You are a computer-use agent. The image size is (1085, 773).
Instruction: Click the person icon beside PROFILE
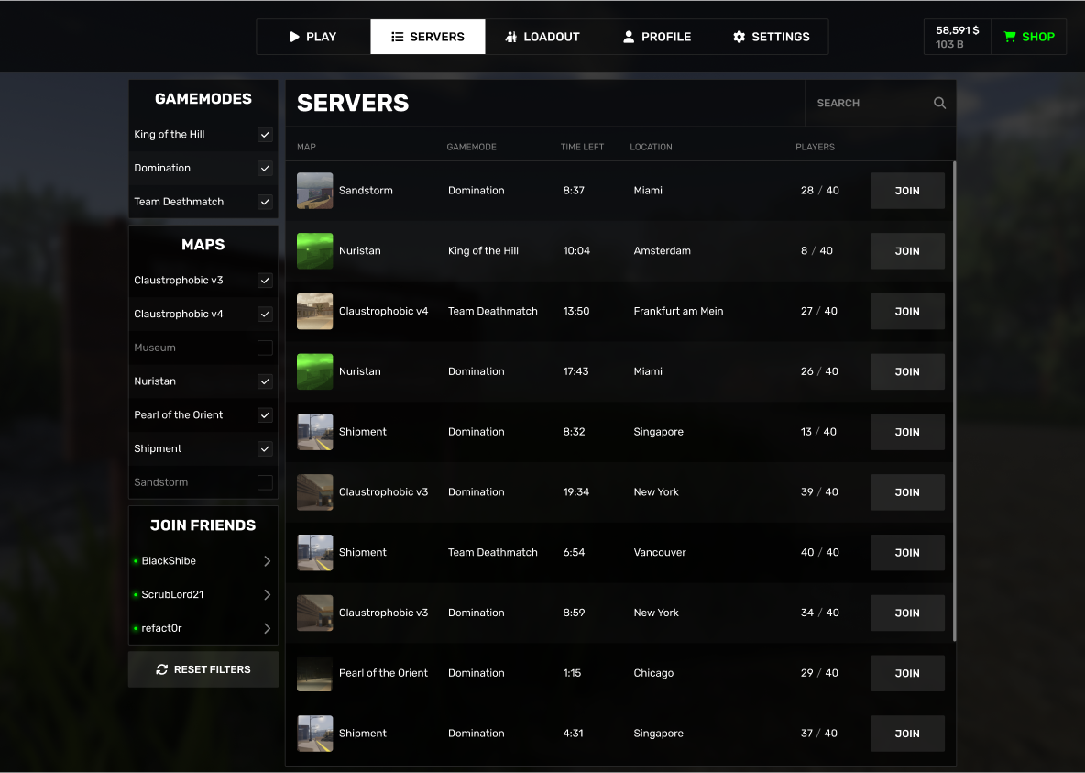point(629,37)
